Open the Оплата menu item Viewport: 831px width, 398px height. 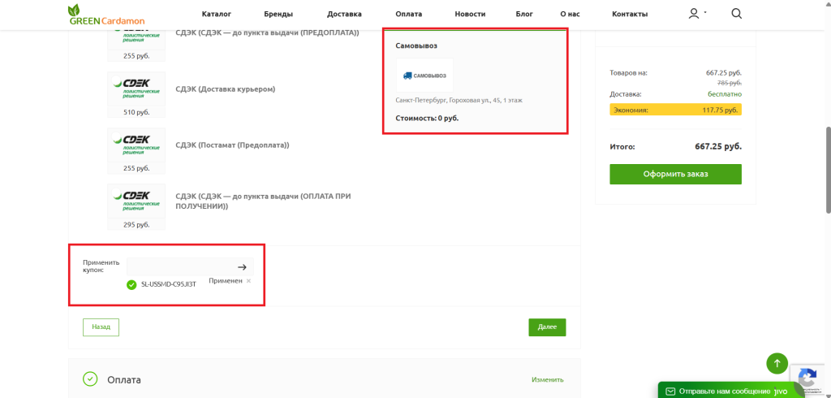pos(409,15)
